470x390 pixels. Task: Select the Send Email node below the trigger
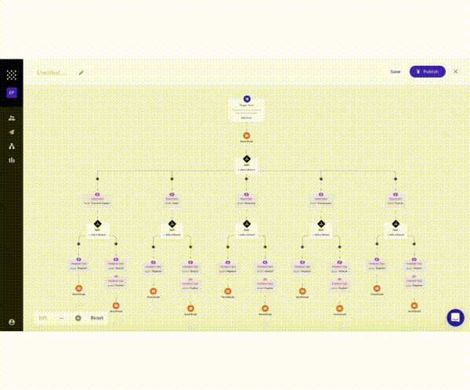(247, 135)
